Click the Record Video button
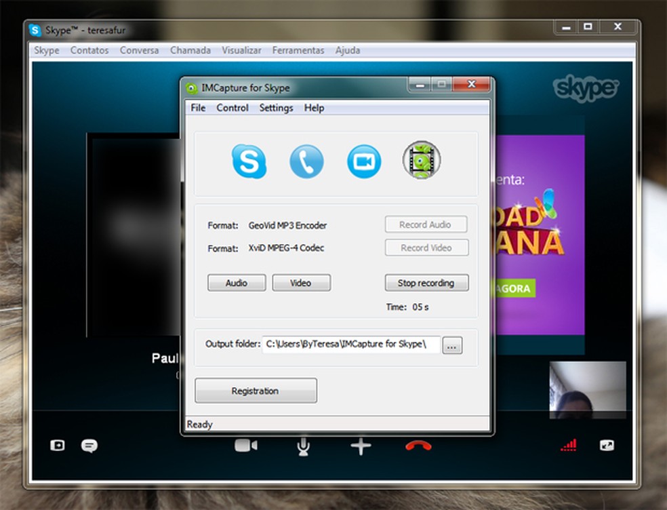 426,248
